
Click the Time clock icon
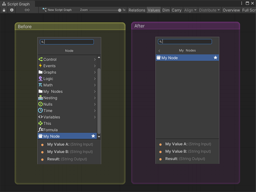(x=41, y=110)
